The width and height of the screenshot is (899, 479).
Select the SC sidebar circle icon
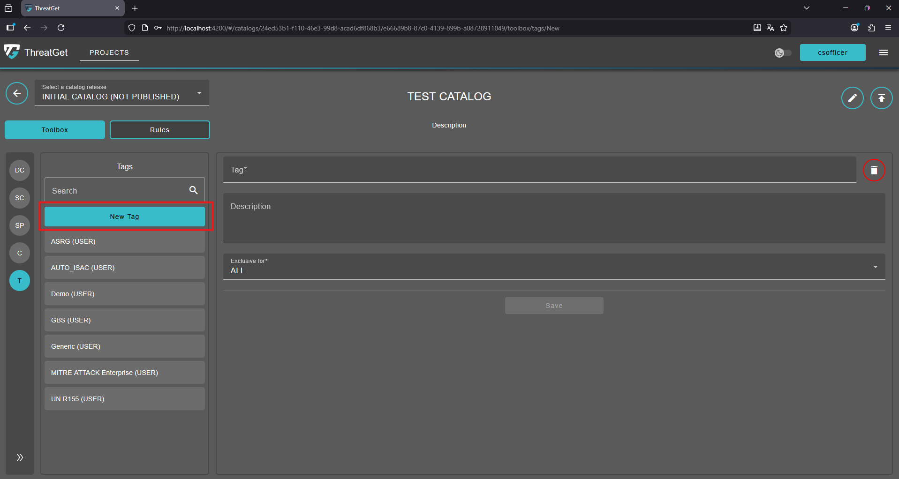20,198
